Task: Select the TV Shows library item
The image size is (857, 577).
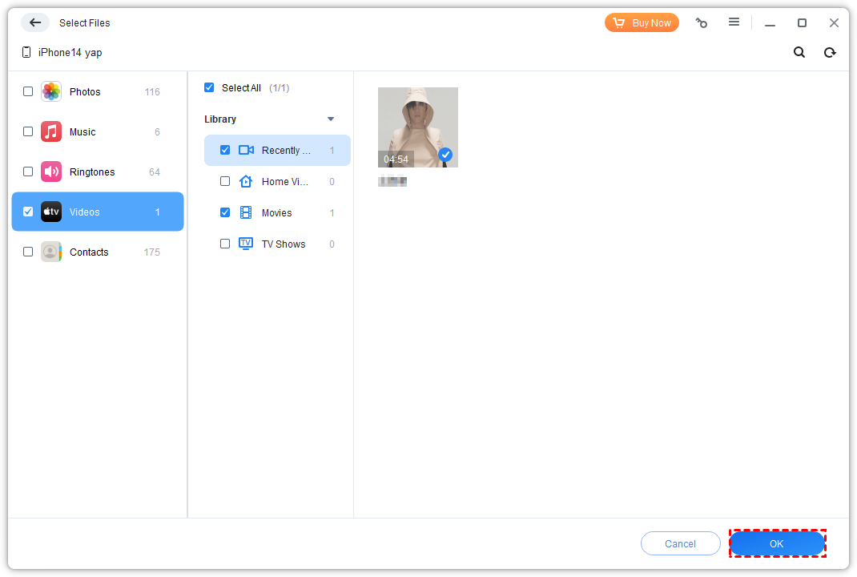Action: [x=283, y=244]
